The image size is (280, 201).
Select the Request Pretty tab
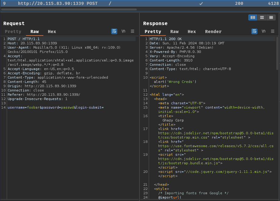tap(13, 32)
